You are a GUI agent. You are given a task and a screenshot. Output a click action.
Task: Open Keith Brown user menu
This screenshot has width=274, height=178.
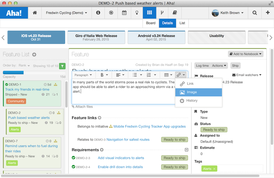tap(228, 13)
